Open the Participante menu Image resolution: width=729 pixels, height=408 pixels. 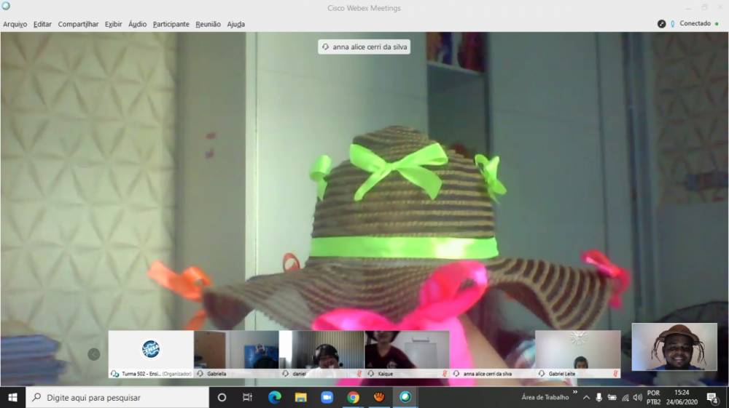pyautogui.click(x=171, y=24)
